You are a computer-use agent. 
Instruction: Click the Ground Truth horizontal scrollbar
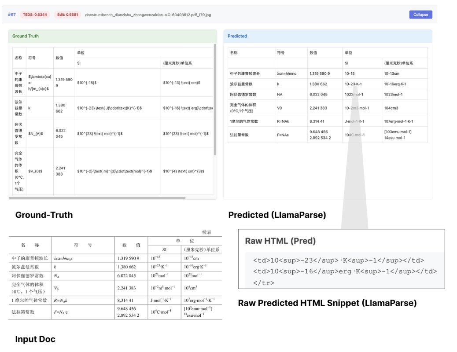pyautogui.click(x=97, y=198)
